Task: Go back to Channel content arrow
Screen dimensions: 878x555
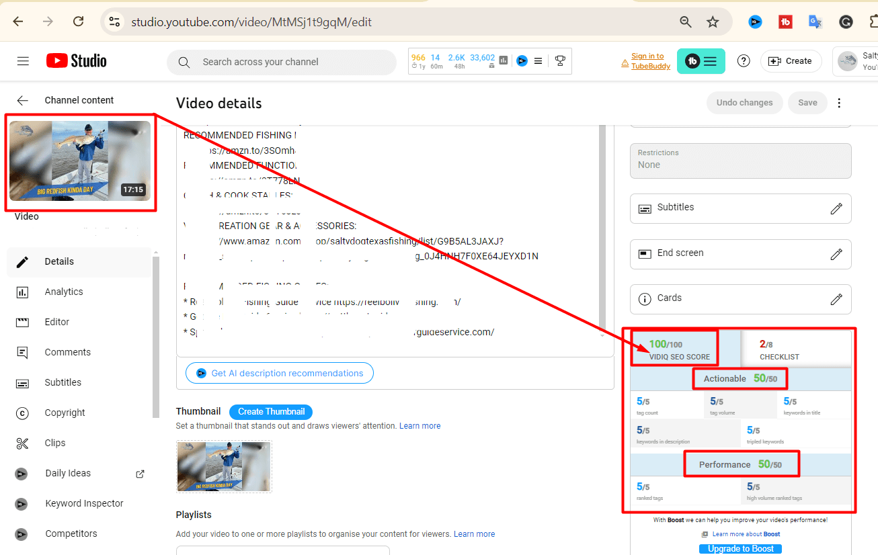Action: click(x=23, y=100)
